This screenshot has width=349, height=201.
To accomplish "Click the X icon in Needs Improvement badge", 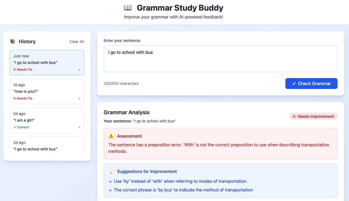I will (x=294, y=116).
